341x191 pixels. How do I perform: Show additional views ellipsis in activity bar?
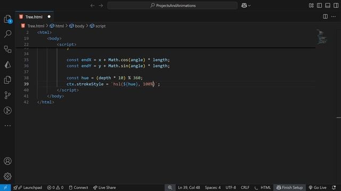[x=7, y=126]
